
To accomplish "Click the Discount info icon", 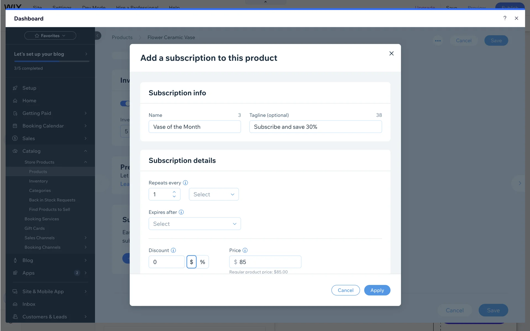I will [173, 250].
